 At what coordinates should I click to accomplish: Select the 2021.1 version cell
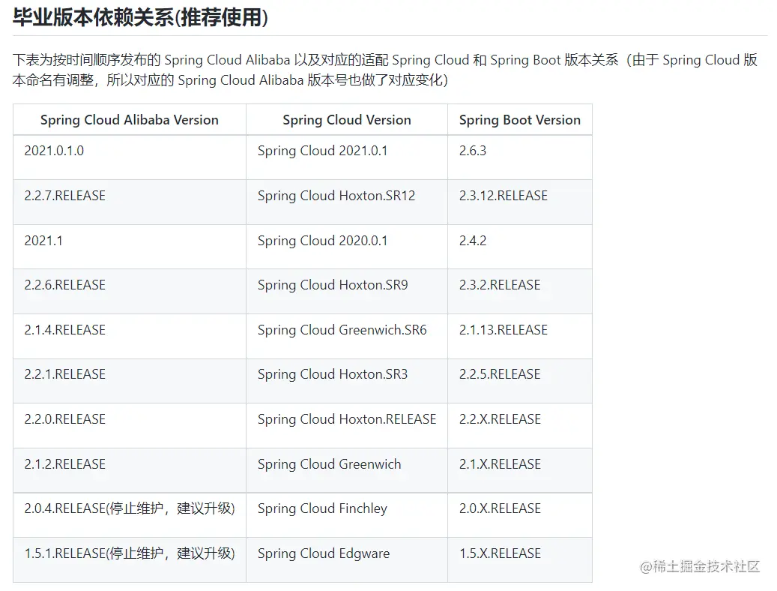coord(130,247)
